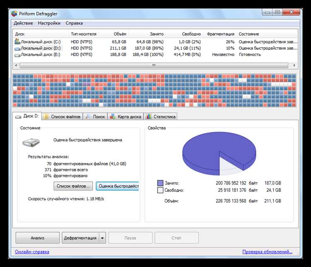Click the 'Неизвестно' fragmentation cell

coord(223,55)
